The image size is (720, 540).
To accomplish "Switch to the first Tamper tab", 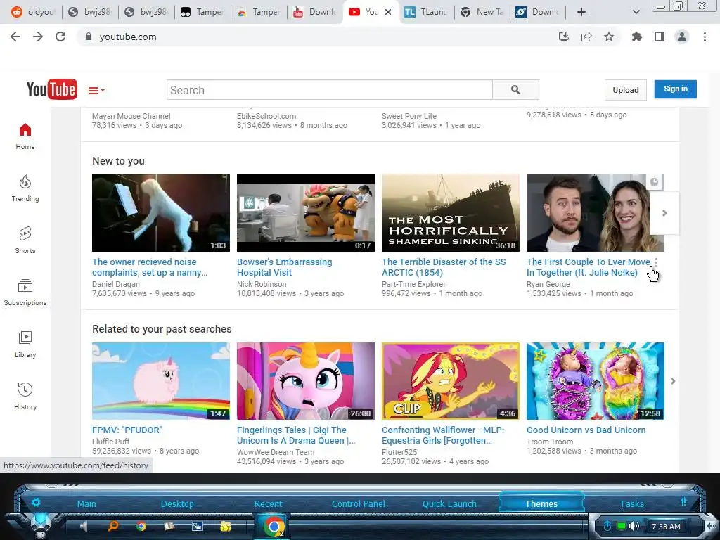I will (202, 12).
